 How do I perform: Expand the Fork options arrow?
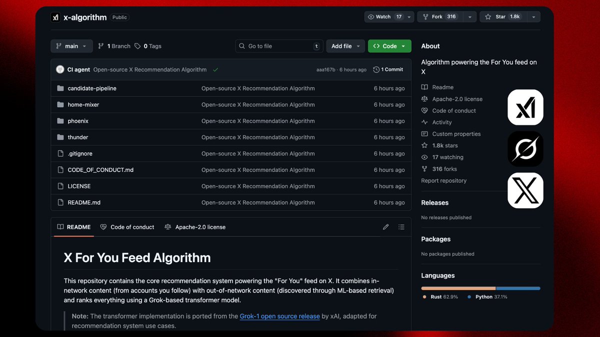470,17
